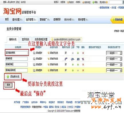Click red delete X in fourth highlighted row
Image resolution: width=124 pixels, height=113 pixels.
coord(83,70)
